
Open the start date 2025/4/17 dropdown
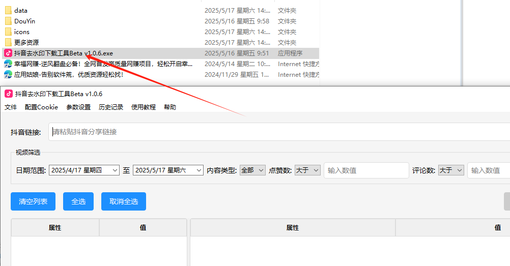pos(84,170)
